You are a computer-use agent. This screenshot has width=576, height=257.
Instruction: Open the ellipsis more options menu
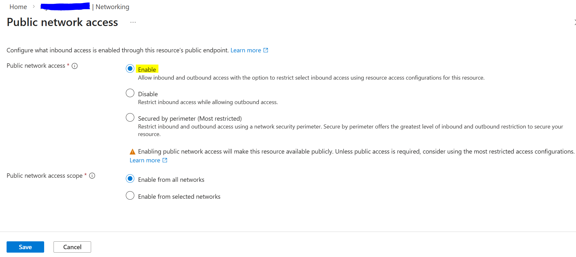coord(133,22)
